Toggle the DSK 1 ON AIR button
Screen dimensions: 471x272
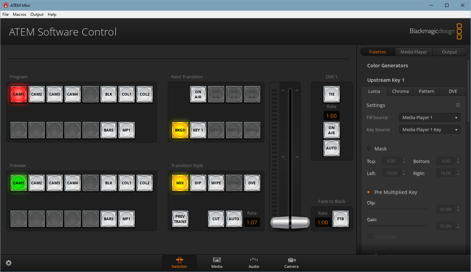point(332,130)
